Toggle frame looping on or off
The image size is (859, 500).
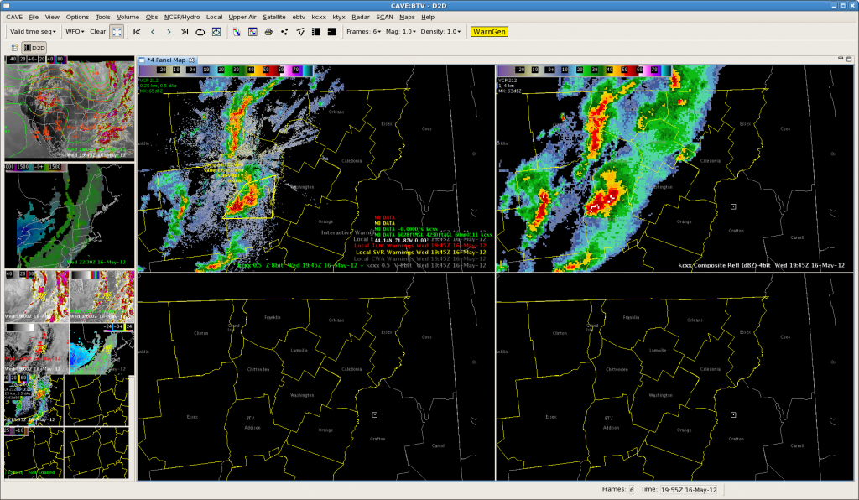[200, 32]
